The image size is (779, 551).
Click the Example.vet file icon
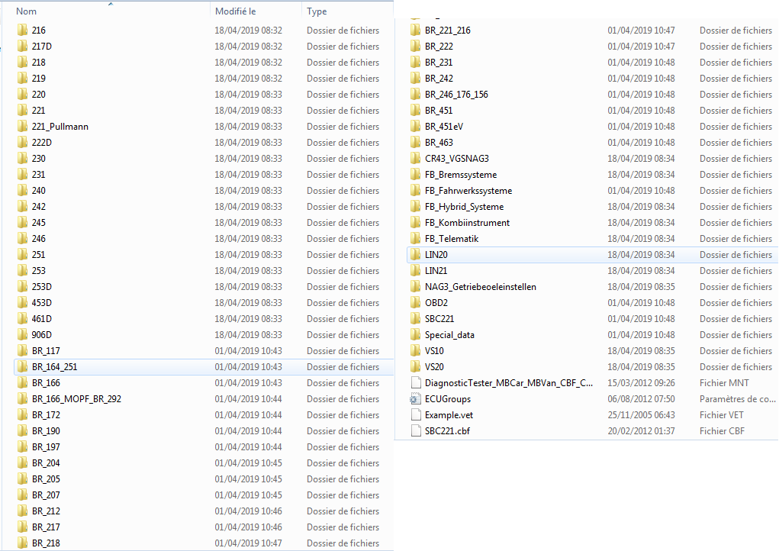click(x=415, y=415)
